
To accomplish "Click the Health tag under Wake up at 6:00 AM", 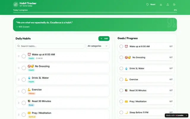I will tap(31, 58).
